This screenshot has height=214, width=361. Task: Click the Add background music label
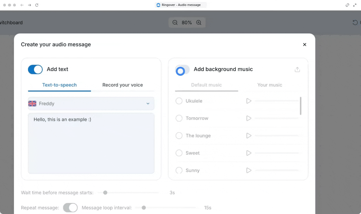[223, 69]
